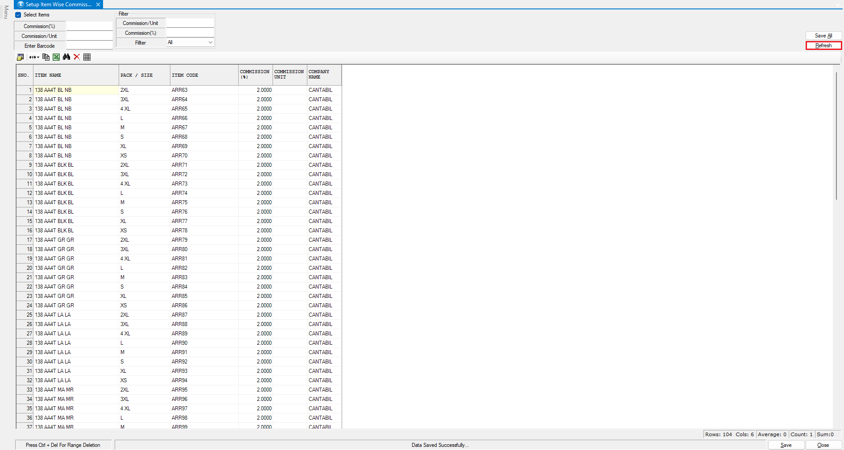This screenshot has width=844, height=450.
Task: Click the Close button at bottom right
Action: pyautogui.click(x=823, y=445)
